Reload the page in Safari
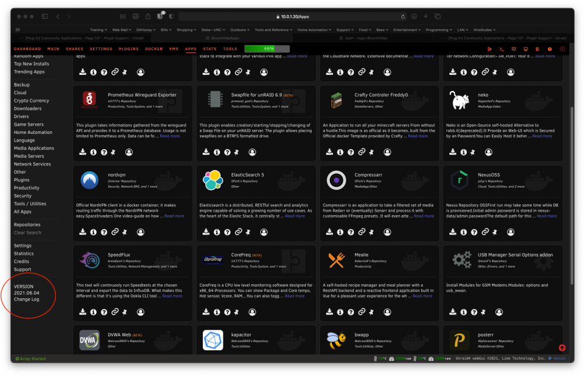 (403, 16)
